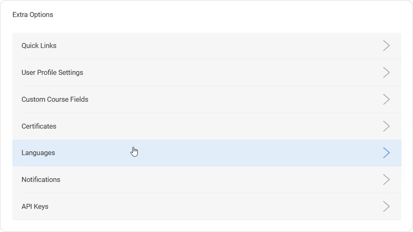The image size is (413, 232).
Task: Click empty middle area of Quick Links row
Action: [x=207, y=45]
